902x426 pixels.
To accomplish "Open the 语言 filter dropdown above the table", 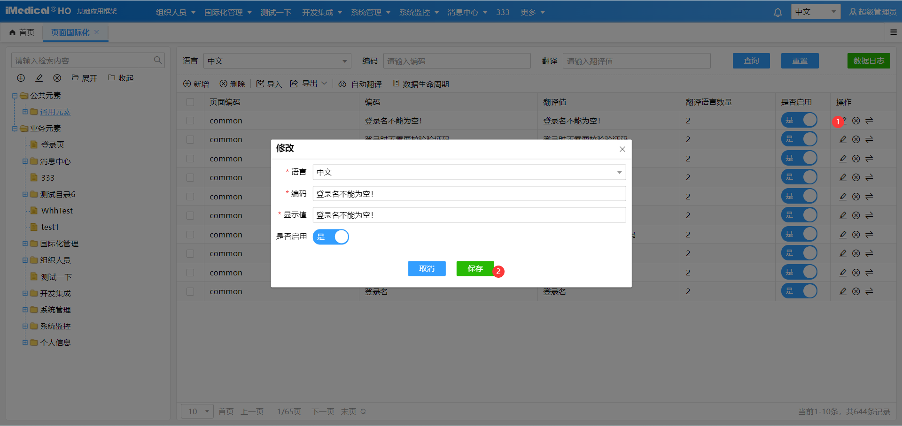I will (x=277, y=61).
